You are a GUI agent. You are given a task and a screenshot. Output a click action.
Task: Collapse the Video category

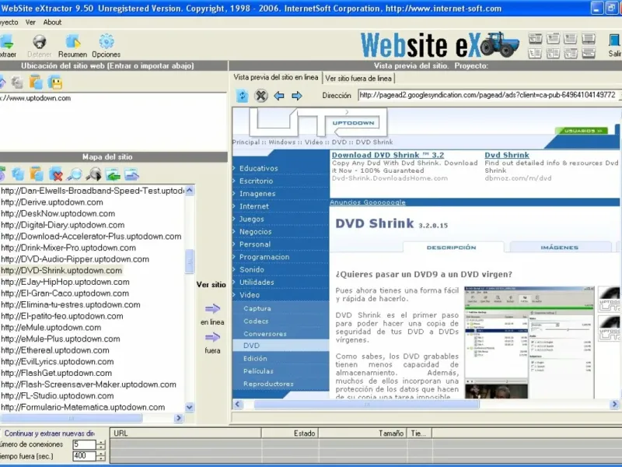click(x=249, y=295)
